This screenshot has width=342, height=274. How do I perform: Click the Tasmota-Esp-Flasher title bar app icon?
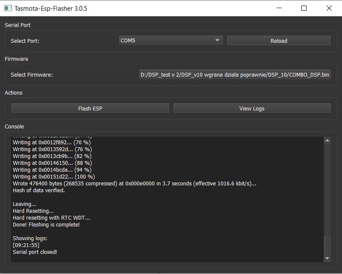click(x=7, y=8)
